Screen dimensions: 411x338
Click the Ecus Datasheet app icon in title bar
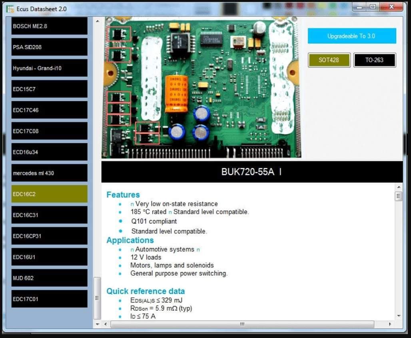10,9
